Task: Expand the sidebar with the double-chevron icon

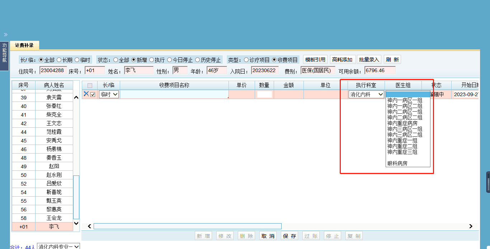Action: [x=6, y=35]
